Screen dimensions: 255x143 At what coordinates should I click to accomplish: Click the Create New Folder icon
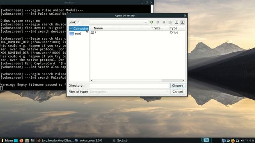click(x=170, y=22)
